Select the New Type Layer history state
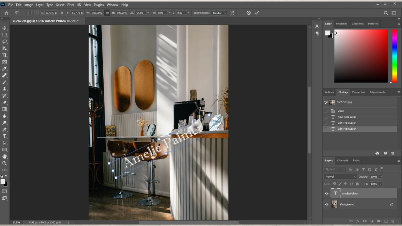 click(x=360, y=117)
